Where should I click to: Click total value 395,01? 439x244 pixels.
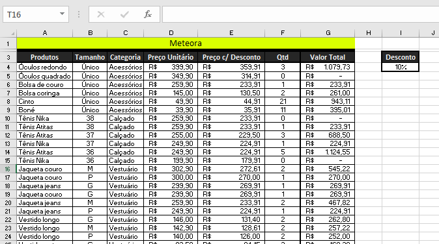click(x=328, y=110)
